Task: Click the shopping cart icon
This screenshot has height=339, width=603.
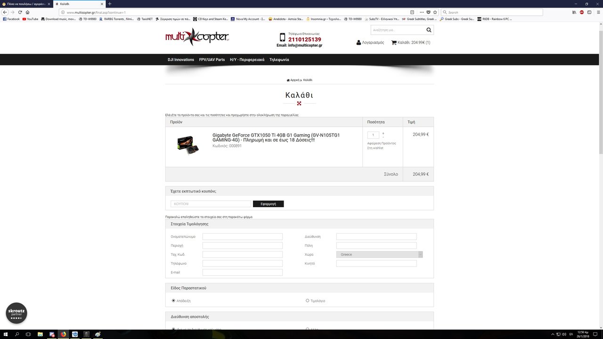Action: (x=394, y=42)
